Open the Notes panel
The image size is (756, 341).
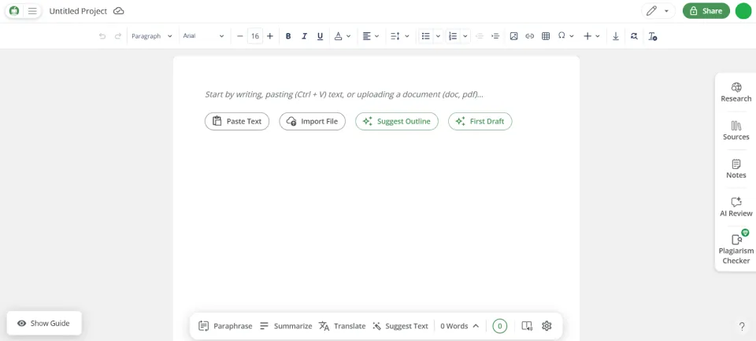click(x=736, y=169)
